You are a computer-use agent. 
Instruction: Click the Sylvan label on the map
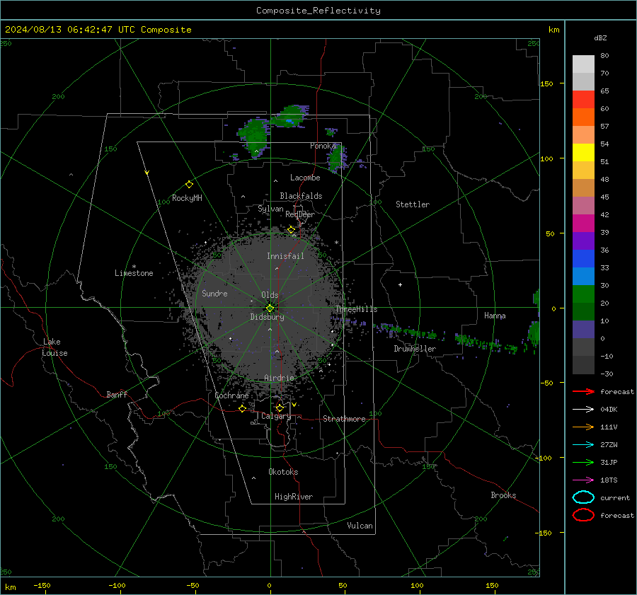(270, 209)
